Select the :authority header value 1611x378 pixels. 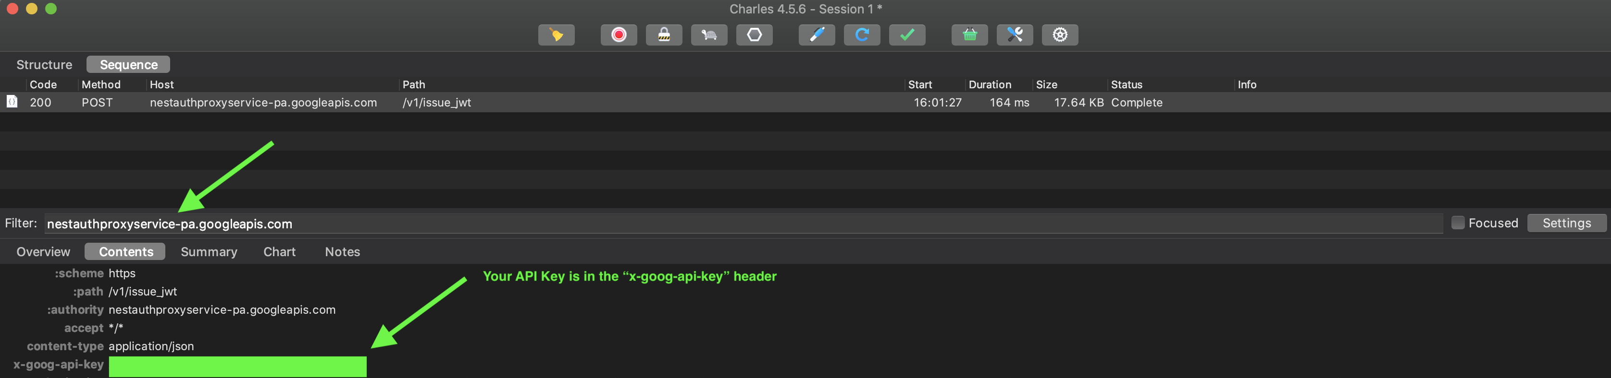tap(222, 310)
